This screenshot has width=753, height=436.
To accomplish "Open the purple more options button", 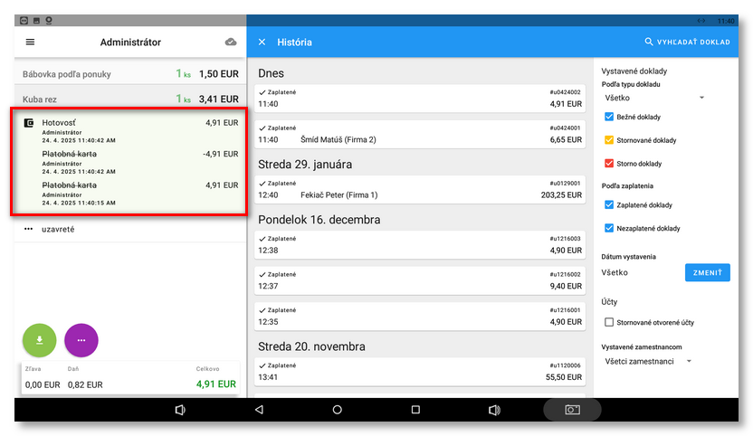I will click(81, 340).
